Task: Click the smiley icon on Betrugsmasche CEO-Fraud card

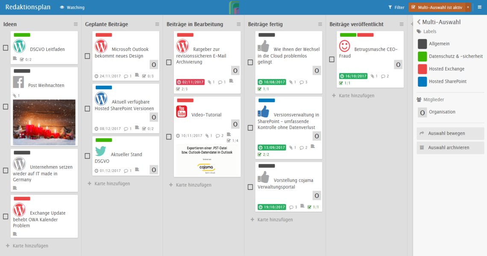Action: pyautogui.click(x=344, y=46)
